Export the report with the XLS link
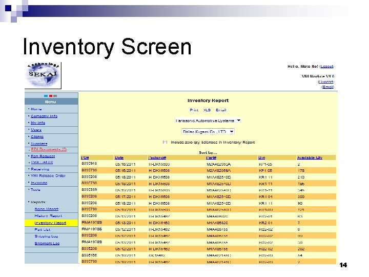The image size is (369, 277). pos(207,110)
